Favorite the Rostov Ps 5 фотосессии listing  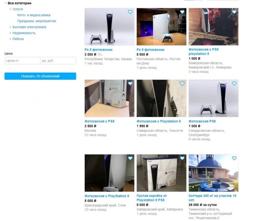point(182,12)
